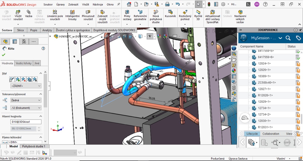The height and width of the screenshot is (161, 303).
Task: Open the Appearances color wheel in task pane
Action: (234, 71)
